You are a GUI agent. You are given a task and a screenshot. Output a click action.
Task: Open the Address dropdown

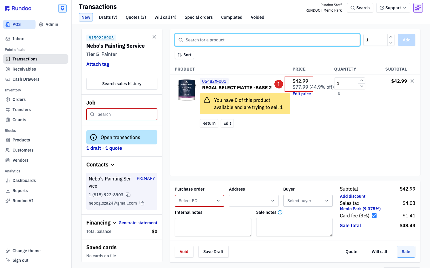pyautogui.click(x=254, y=201)
